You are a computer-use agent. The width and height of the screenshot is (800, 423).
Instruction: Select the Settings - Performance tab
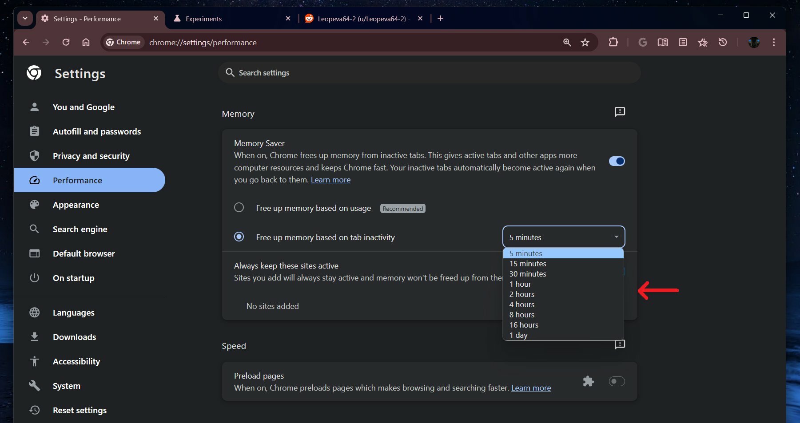(100, 19)
